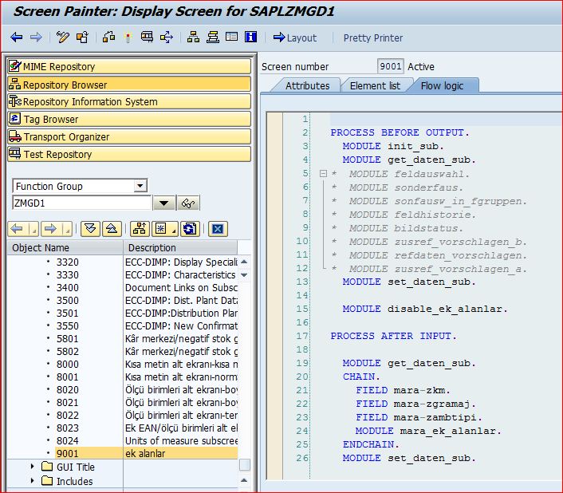Image resolution: width=563 pixels, height=493 pixels.
Task: Click code line MODULE disable_ek_alanlar
Action: point(425,310)
